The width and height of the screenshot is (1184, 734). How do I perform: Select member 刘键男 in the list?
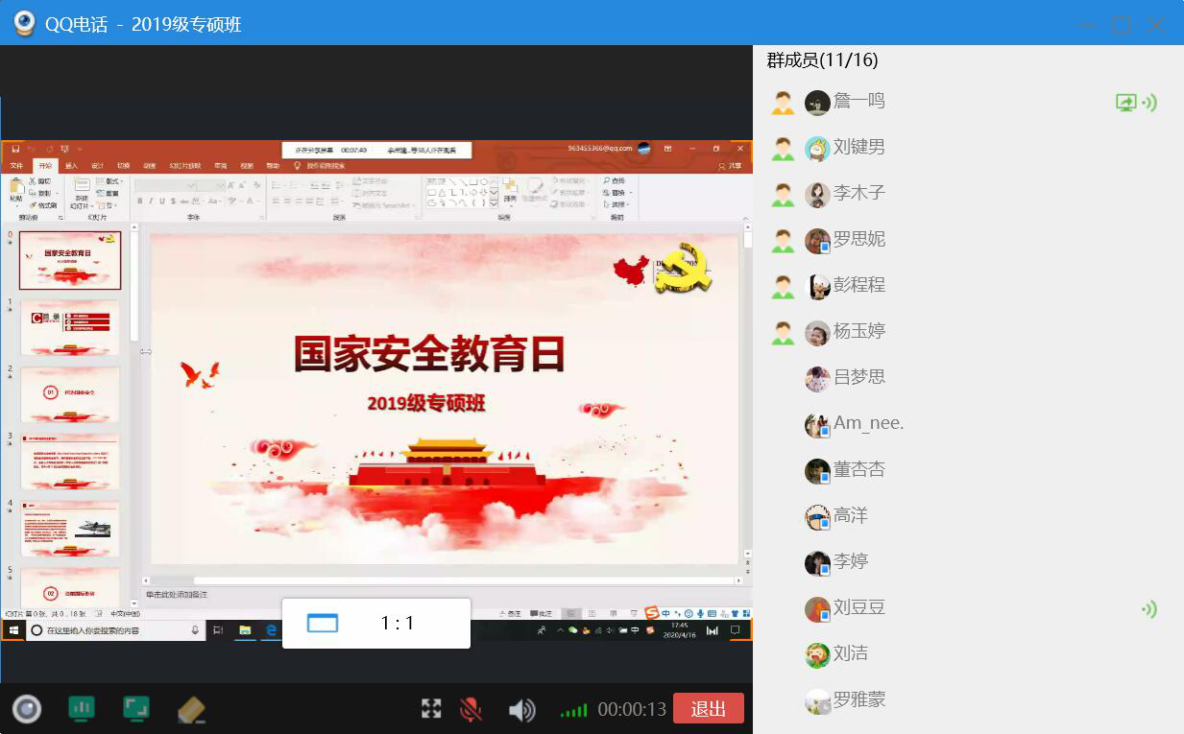[858, 147]
